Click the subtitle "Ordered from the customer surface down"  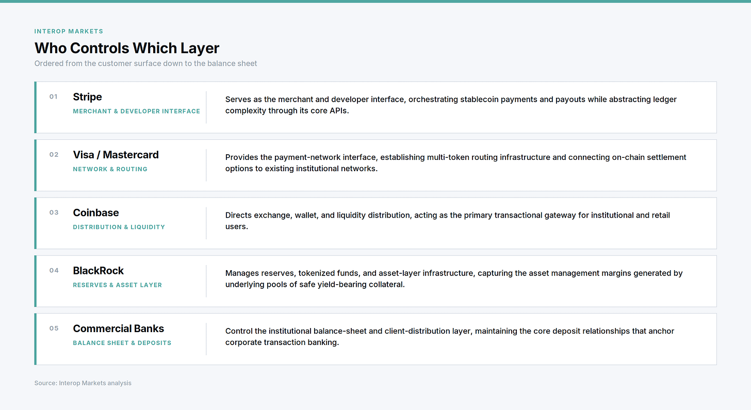tap(146, 63)
